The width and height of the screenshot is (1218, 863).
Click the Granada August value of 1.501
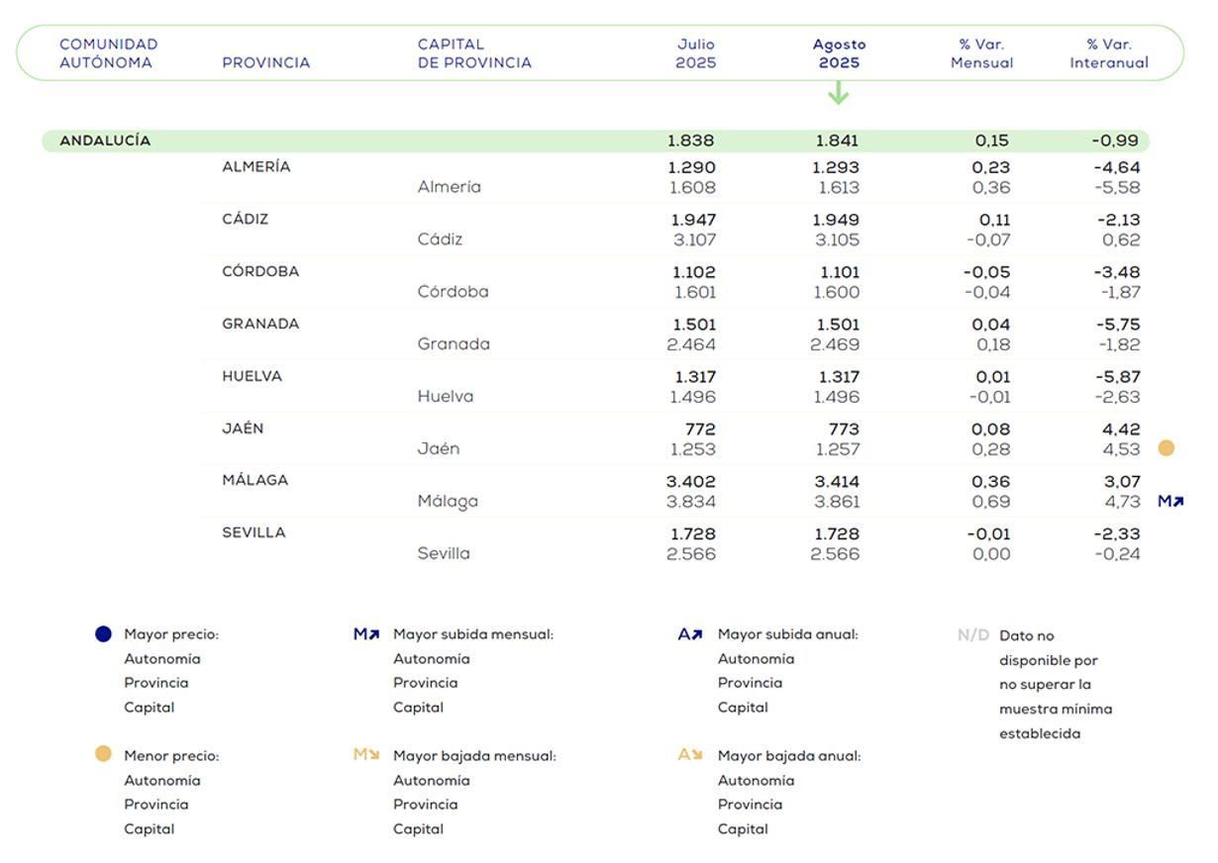pyautogui.click(x=837, y=324)
